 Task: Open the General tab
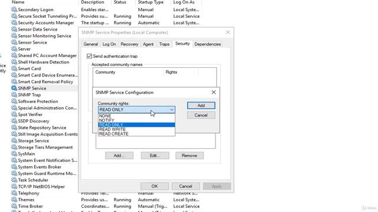pyautogui.click(x=90, y=44)
